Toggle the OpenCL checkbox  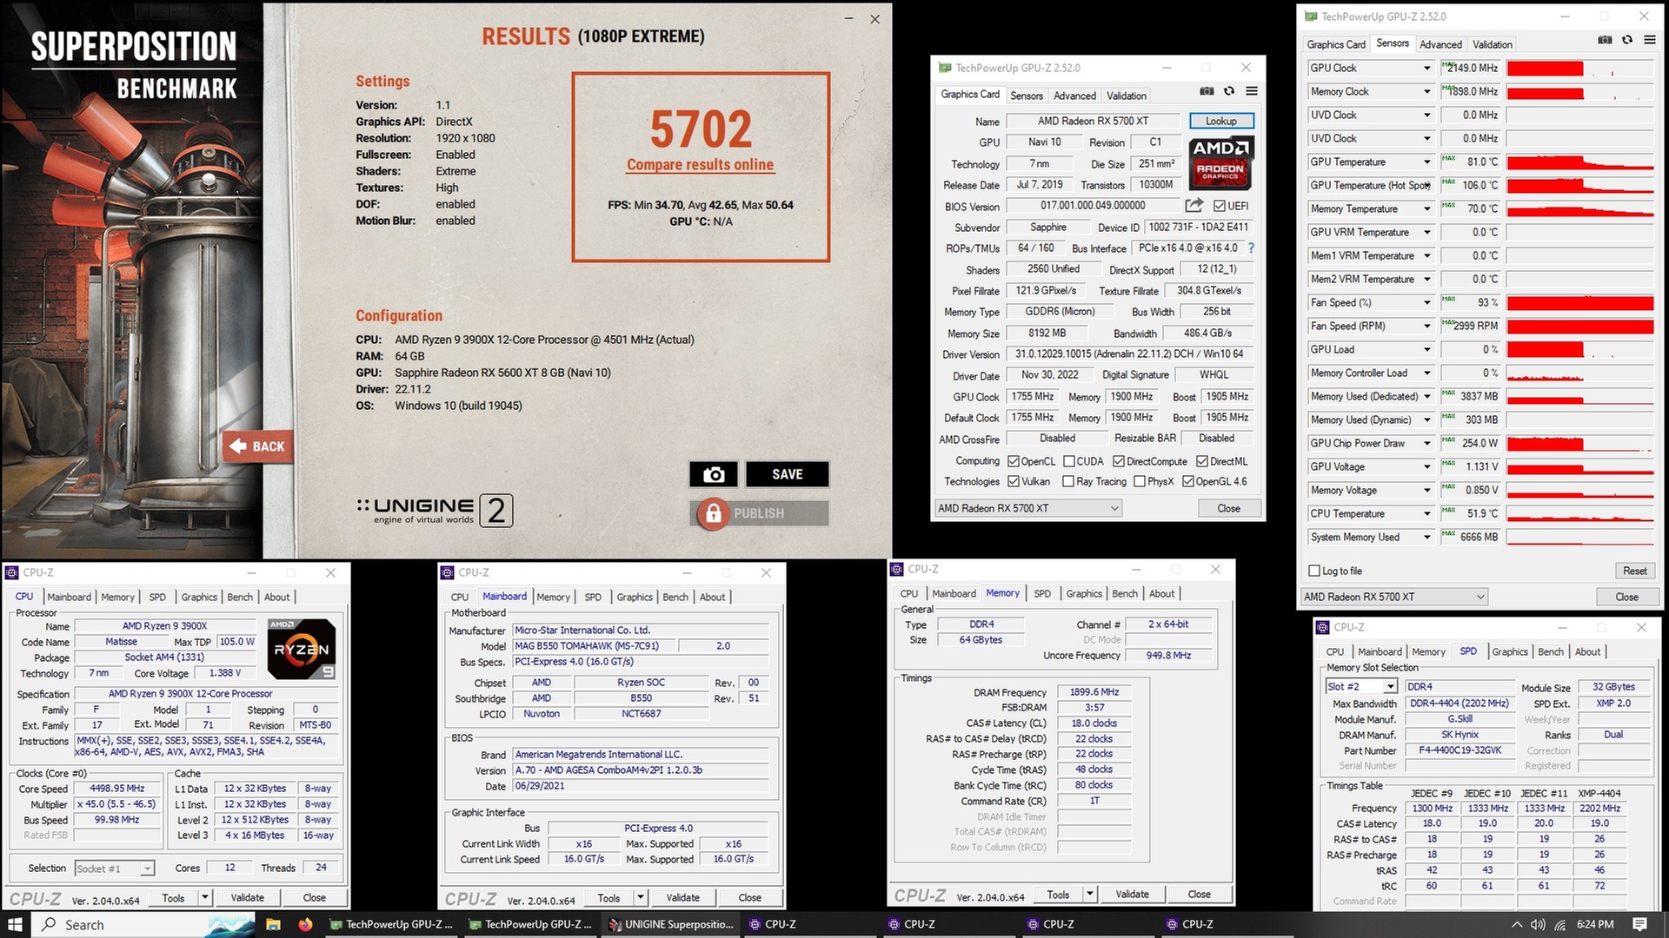point(1014,461)
